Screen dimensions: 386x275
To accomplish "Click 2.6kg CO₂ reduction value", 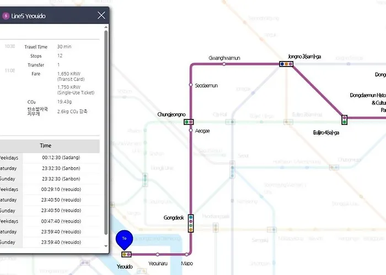I will click(72, 112).
